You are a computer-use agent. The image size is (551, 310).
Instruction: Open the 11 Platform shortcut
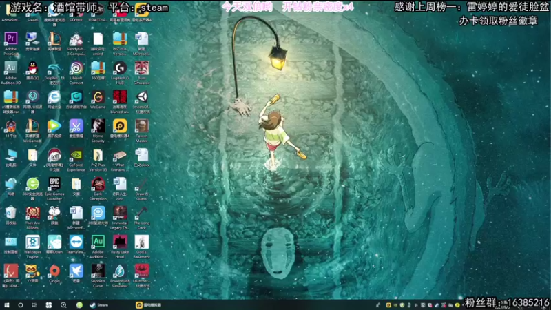tap(10, 129)
